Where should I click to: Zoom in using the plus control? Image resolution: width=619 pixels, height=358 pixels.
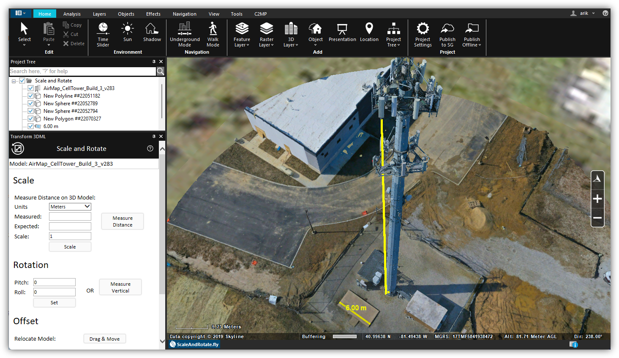(597, 199)
